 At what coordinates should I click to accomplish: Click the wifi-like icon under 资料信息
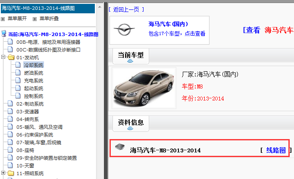(130, 128)
